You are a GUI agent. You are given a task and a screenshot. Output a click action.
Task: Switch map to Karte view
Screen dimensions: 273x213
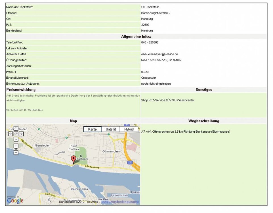click(93, 129)
